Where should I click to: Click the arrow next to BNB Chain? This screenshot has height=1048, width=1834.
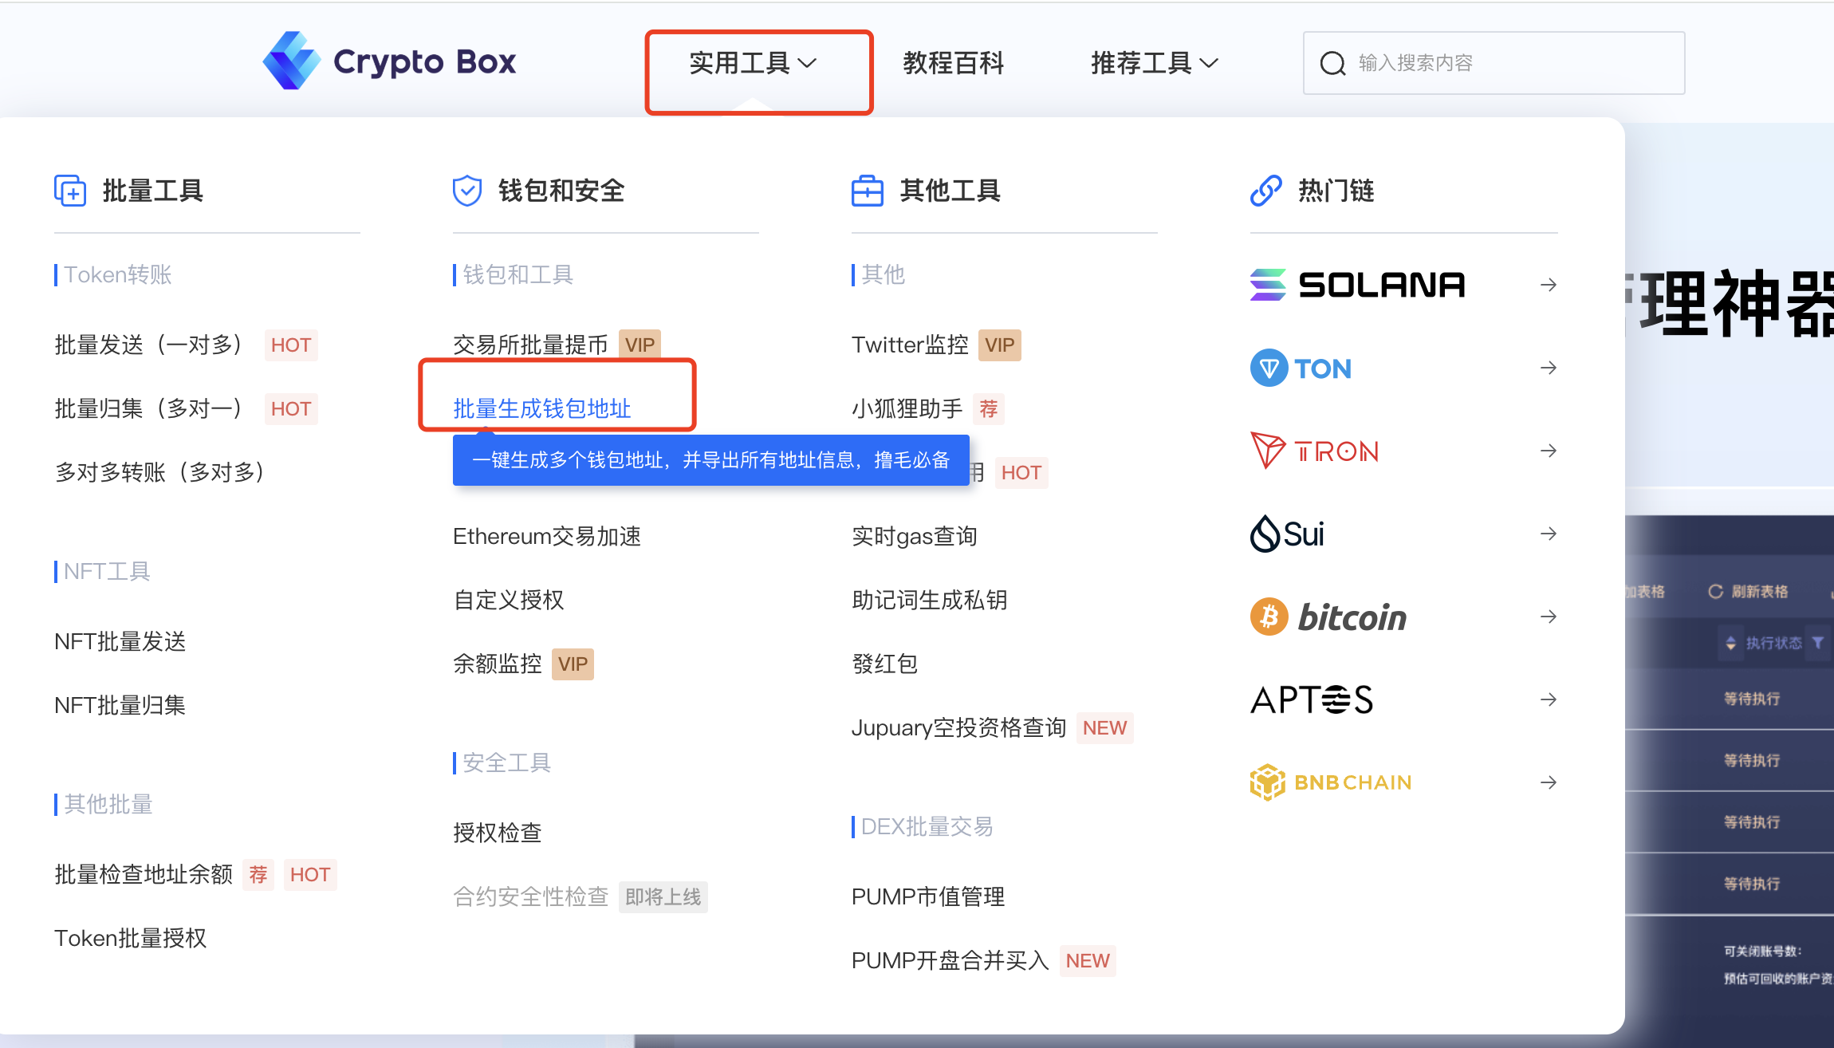pyautogui.click(x=1549, y=782)
